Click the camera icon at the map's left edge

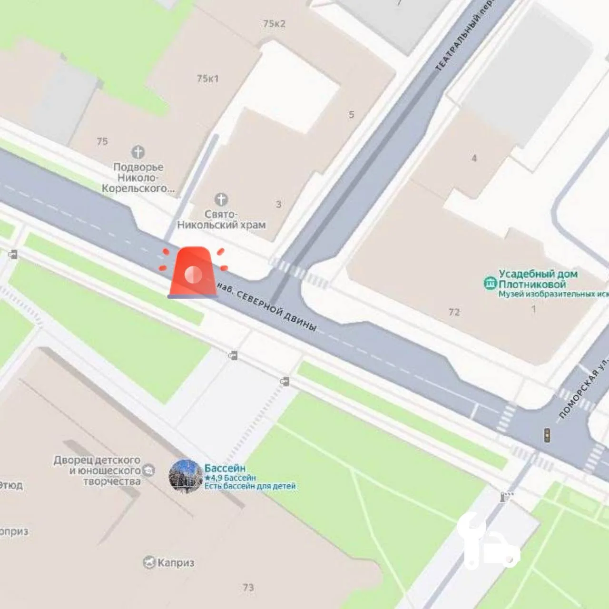click(13, 255)
